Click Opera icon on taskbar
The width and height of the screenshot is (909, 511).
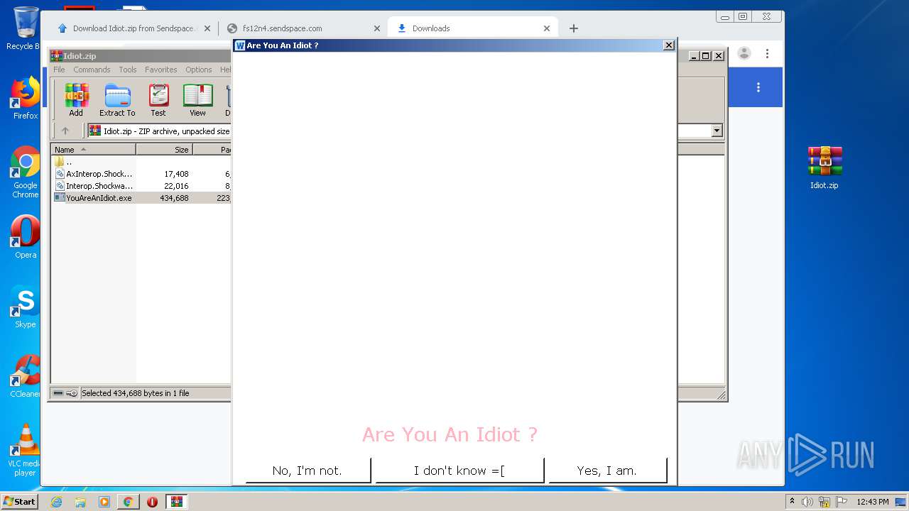pyautogui.click(x=152, y=502)
